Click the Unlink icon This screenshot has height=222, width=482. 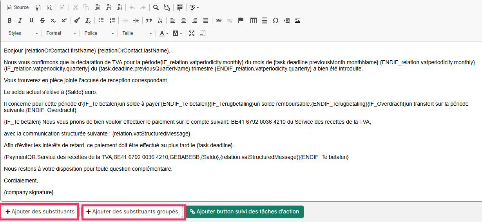[x=230, y=20]
